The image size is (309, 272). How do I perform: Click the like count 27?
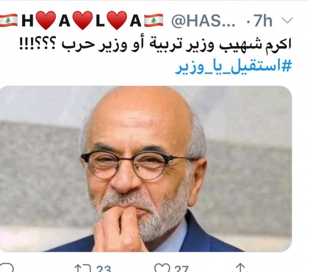click(x=181, y=269)
